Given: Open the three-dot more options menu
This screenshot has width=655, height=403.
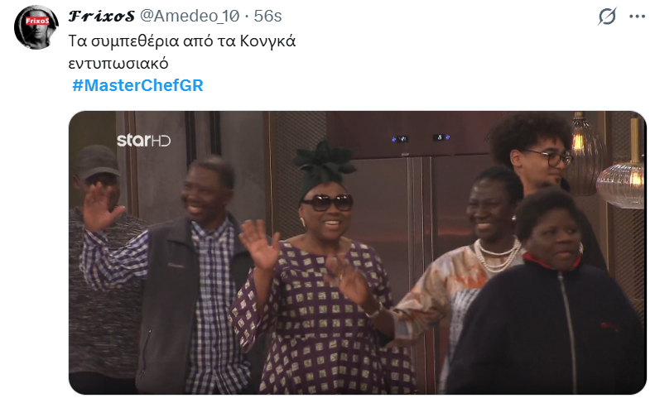Looking at the screenshot, I should tap(637, 17).
